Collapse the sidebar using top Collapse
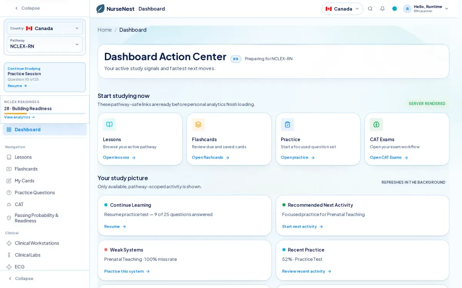The width and height of the screenshot is (462, 288). (x=27, y=8)
